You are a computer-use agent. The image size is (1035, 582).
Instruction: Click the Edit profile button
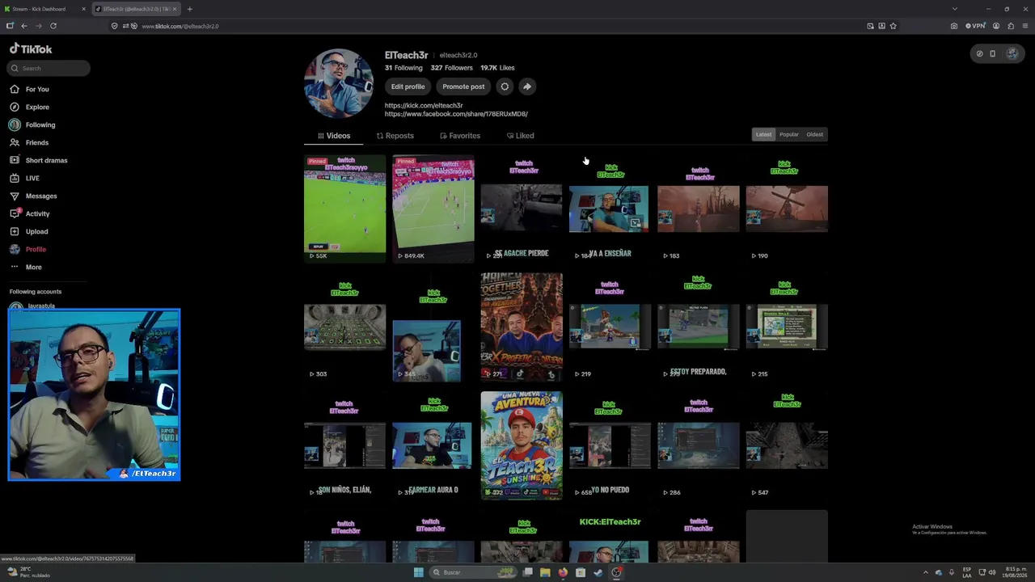pos(408,86)
